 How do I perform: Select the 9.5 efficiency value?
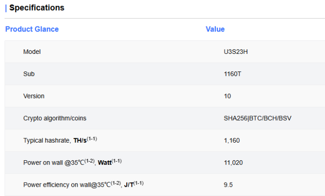click(228, 185)
